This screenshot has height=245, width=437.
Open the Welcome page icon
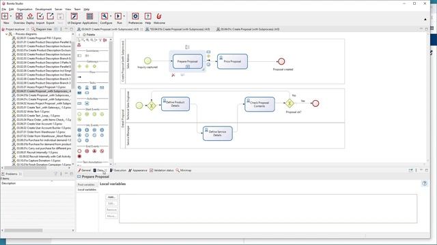coord(159,16)
